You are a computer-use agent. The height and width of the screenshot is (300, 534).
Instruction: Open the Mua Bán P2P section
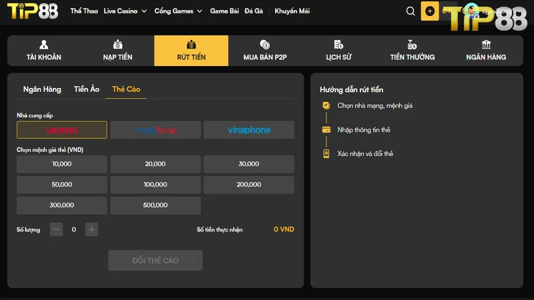pyautogui.click(x=264, y=51)
